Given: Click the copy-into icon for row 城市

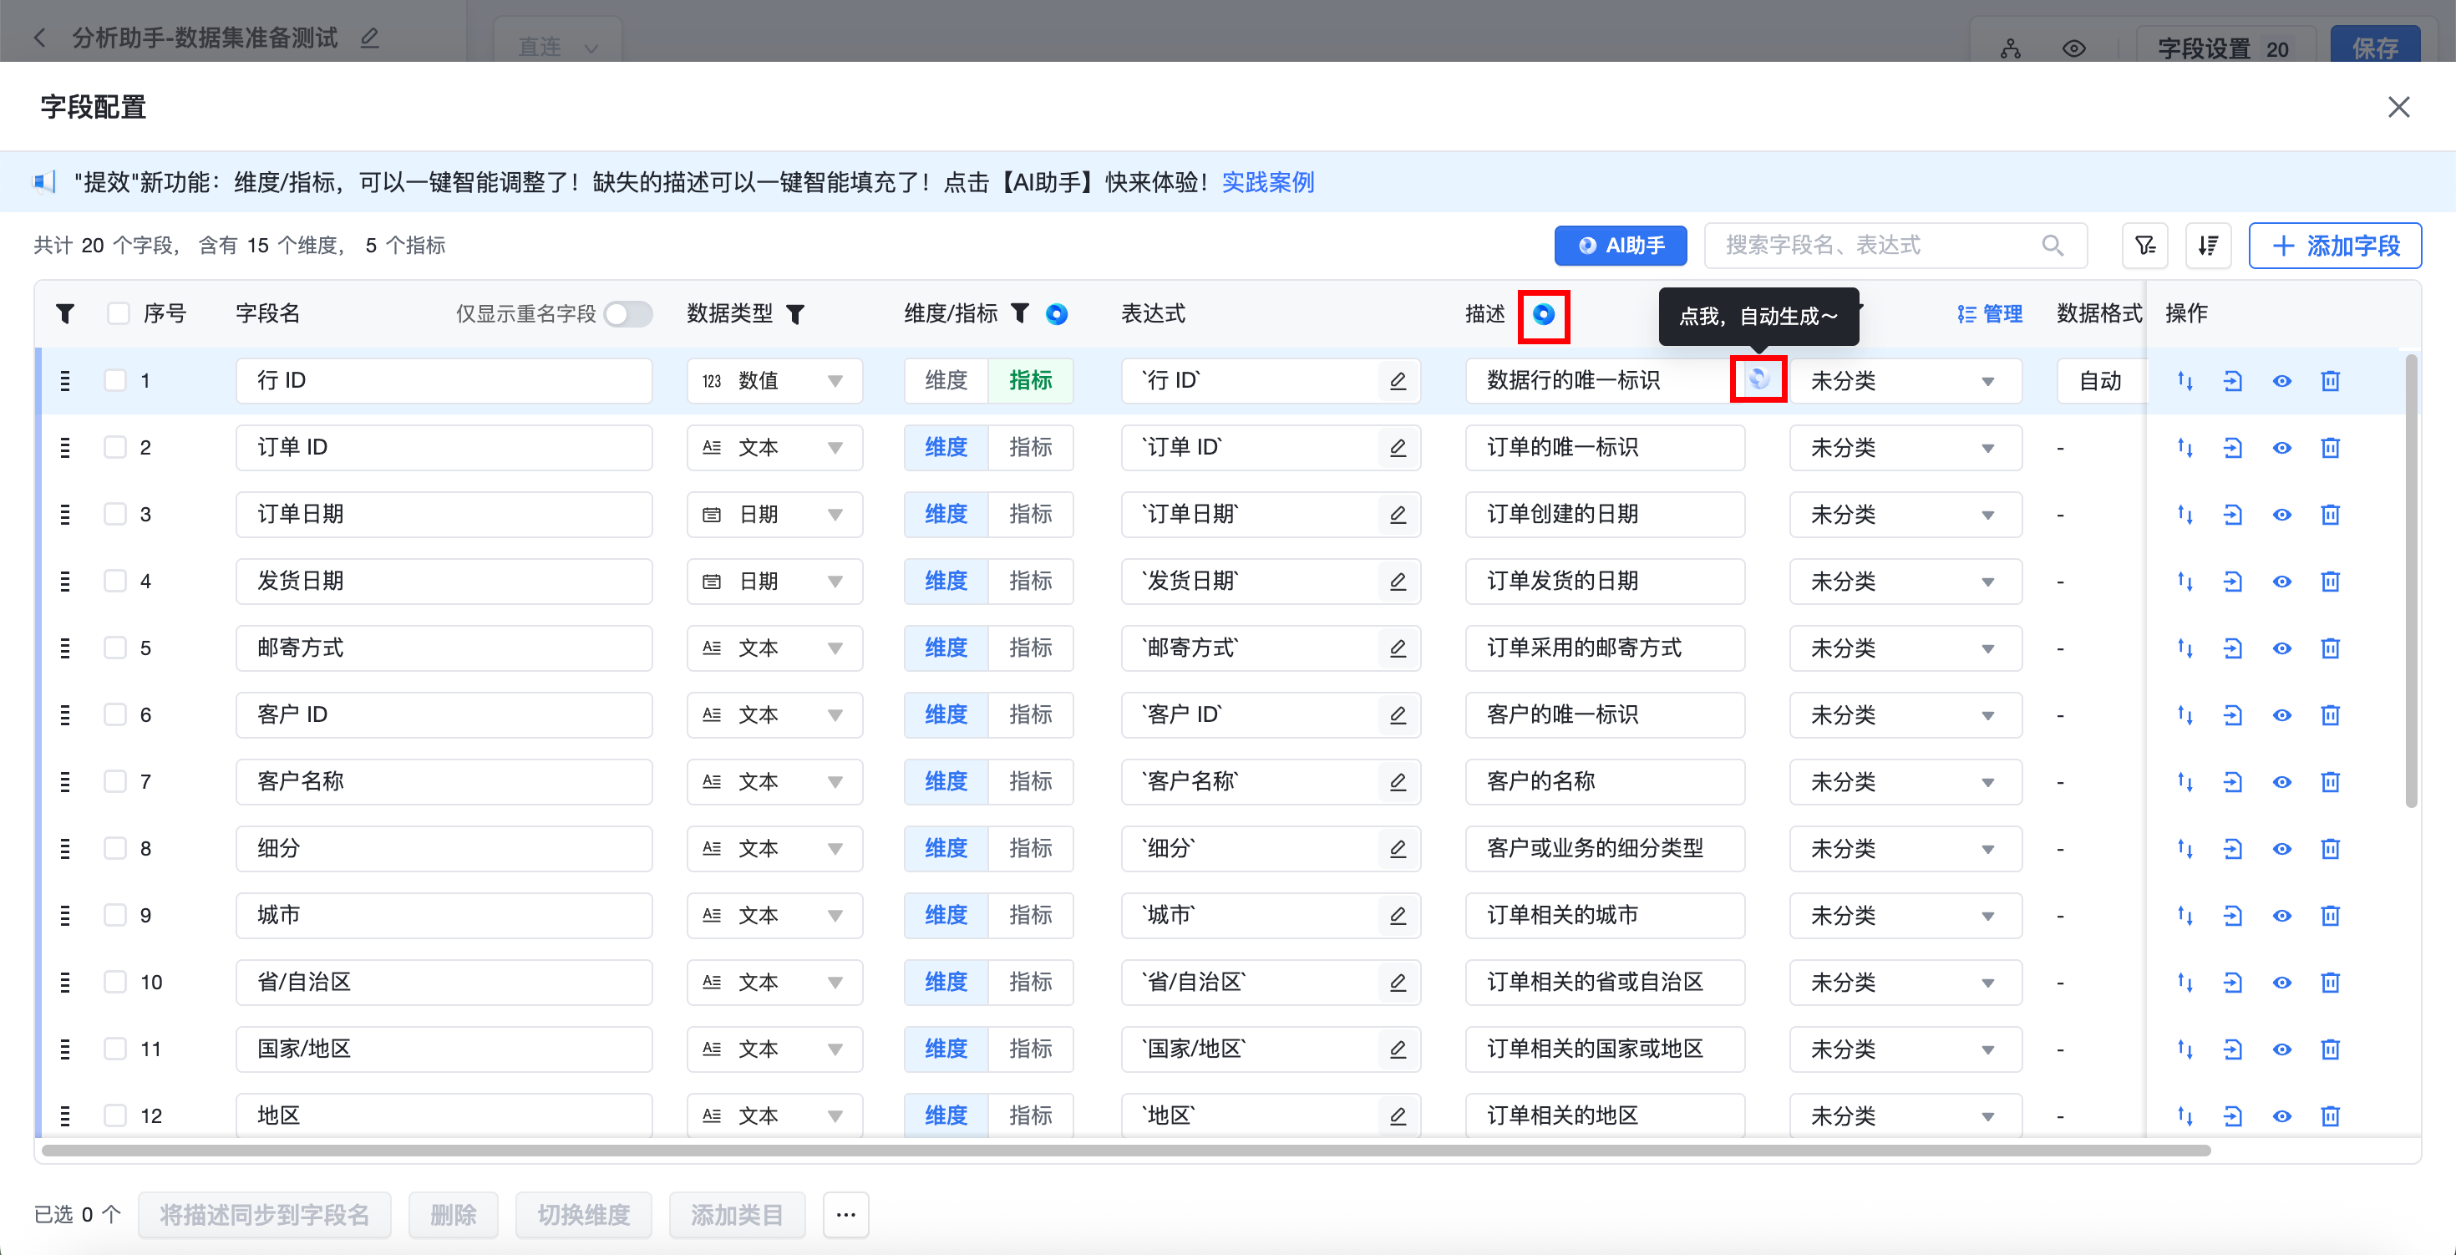Looking at the screenshot, I should click(x=2232, y=915).
